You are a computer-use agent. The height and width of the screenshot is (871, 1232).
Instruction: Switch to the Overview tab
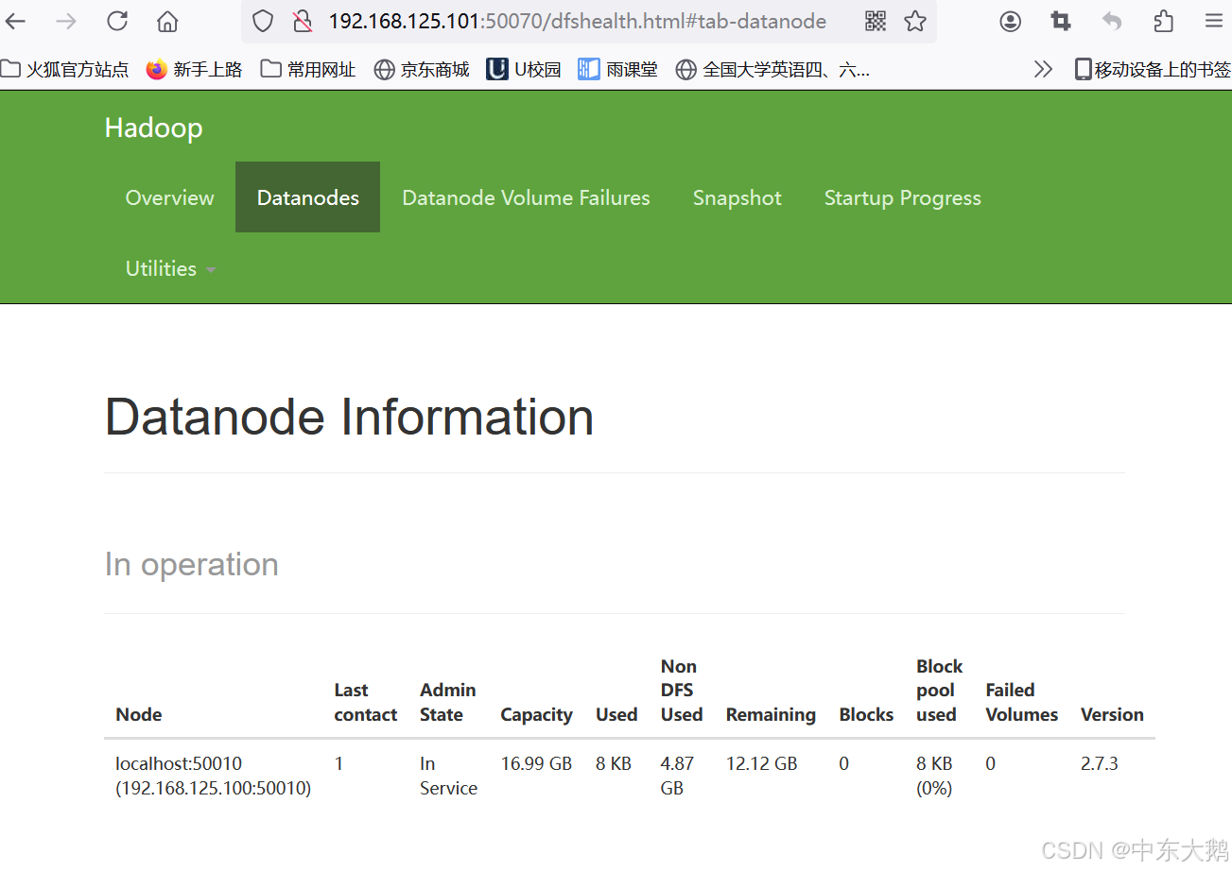coord(170,197)
